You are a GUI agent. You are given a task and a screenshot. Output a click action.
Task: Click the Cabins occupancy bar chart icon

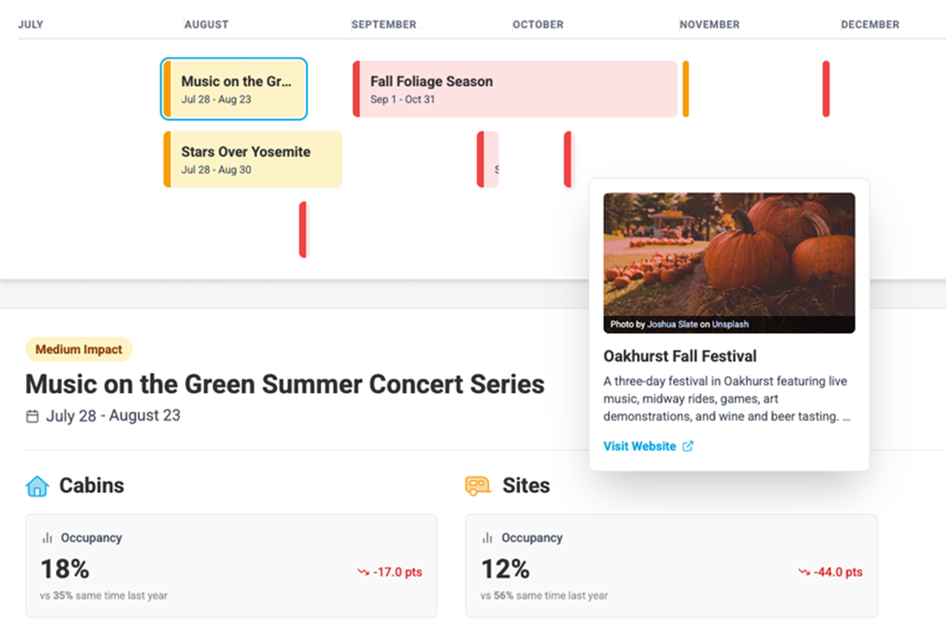[x=47, y=538]
